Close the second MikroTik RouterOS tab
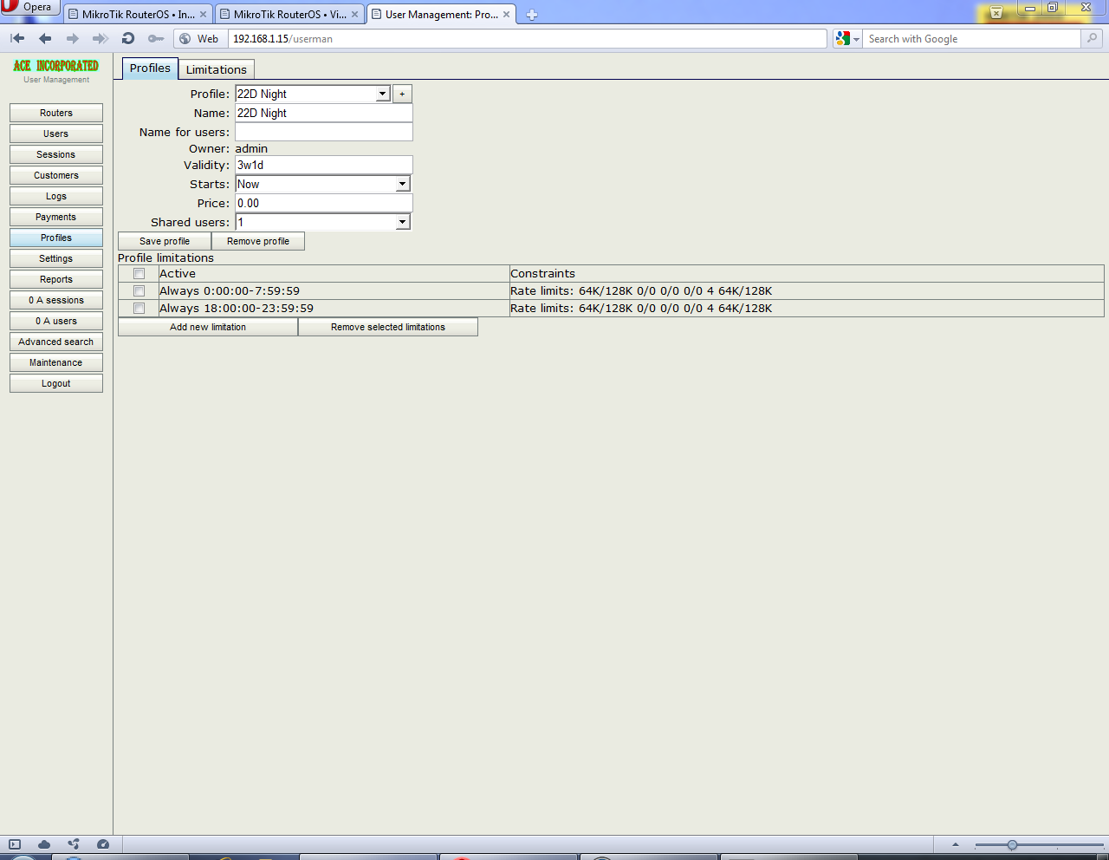 (x=354, y=15)
